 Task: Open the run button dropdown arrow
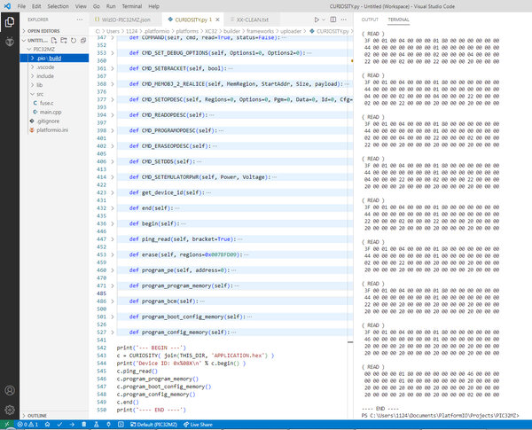[324, 20]
